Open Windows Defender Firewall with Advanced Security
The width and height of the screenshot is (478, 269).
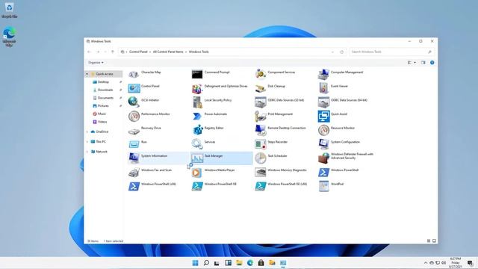click(346, 158)
